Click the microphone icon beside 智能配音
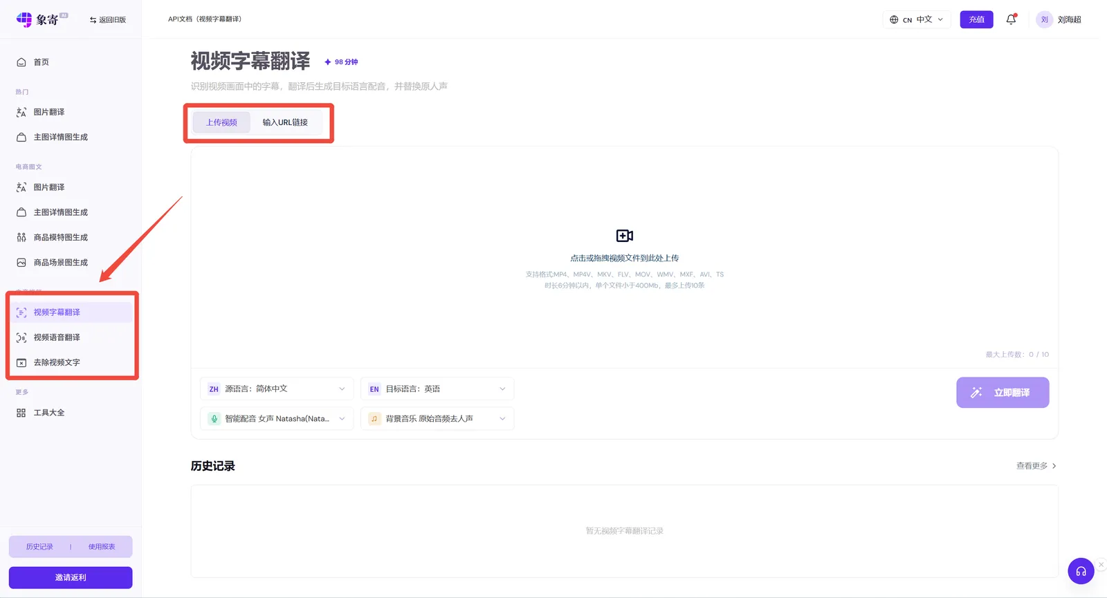 pos(214,418)
